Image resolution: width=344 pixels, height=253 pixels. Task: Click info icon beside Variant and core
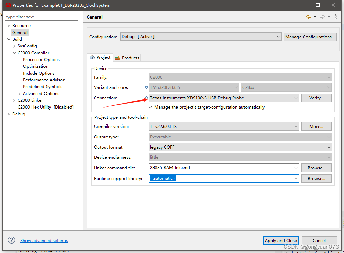pyautogui.click(x=146, y=87)
